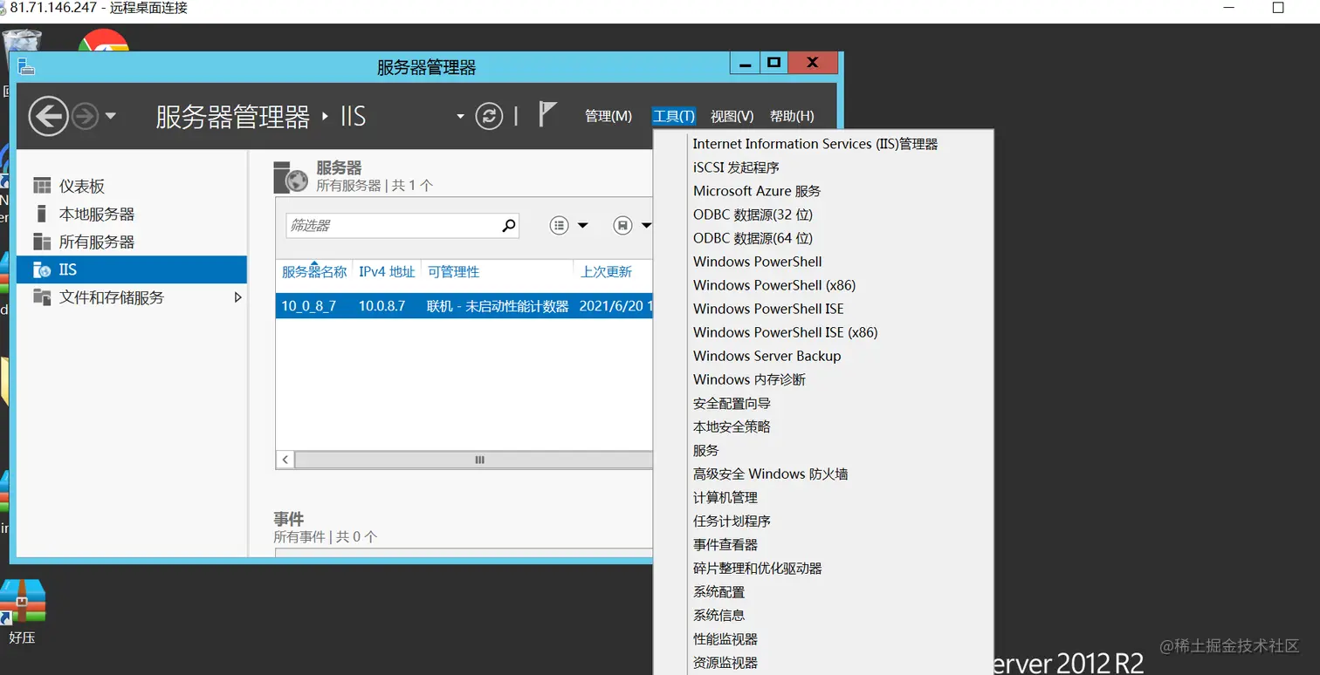The height and width of the screenshot is (675, 1320).
Task: Open ODBC 数据源(64 位)
Action: (823, 238)
